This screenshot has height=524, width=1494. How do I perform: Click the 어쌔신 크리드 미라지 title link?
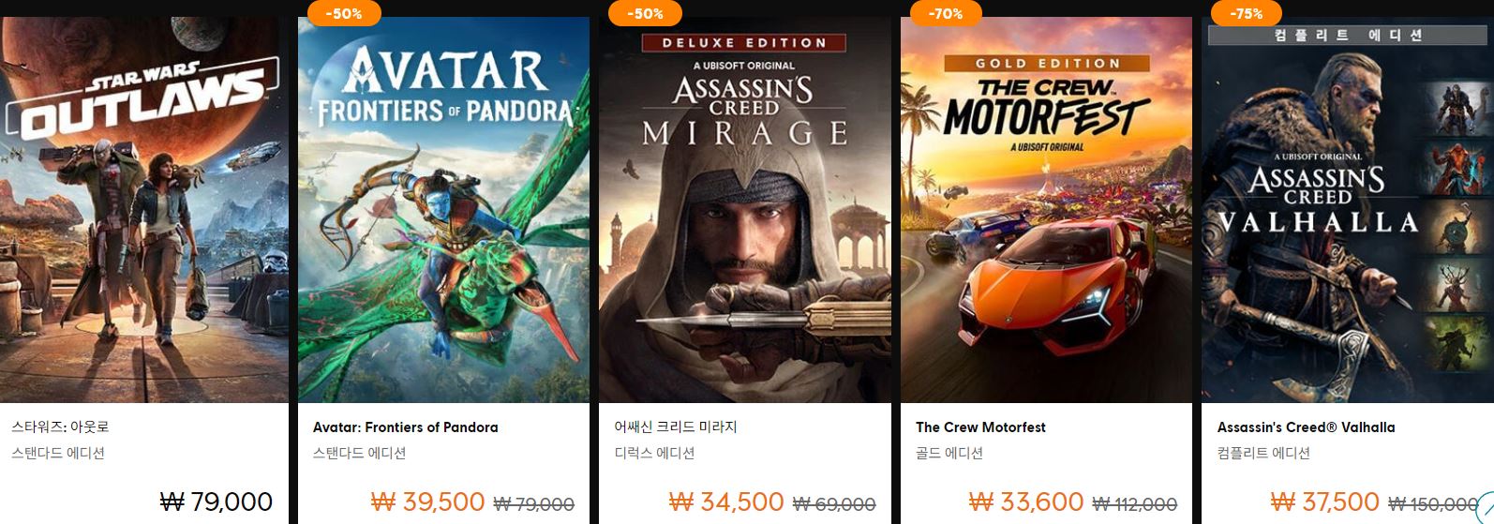point(676,427)
